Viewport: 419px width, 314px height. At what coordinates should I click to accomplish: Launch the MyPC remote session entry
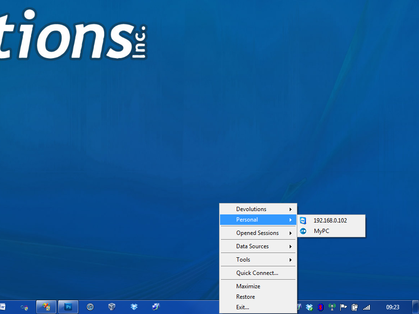[x=321, y=231]
